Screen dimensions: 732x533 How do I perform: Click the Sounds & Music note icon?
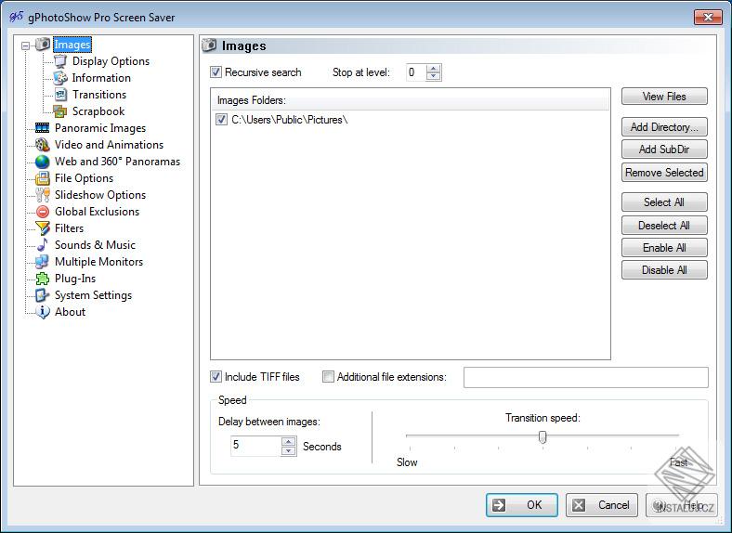point(43,245)
